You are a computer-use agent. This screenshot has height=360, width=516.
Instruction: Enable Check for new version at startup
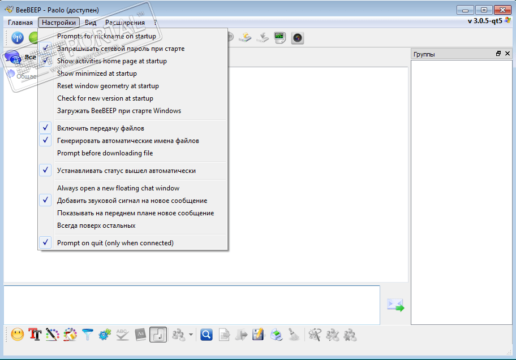tap(132, 98)
